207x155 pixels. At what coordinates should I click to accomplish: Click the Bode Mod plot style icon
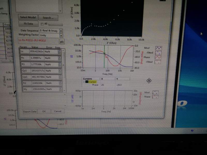click(x=159, y=48)
